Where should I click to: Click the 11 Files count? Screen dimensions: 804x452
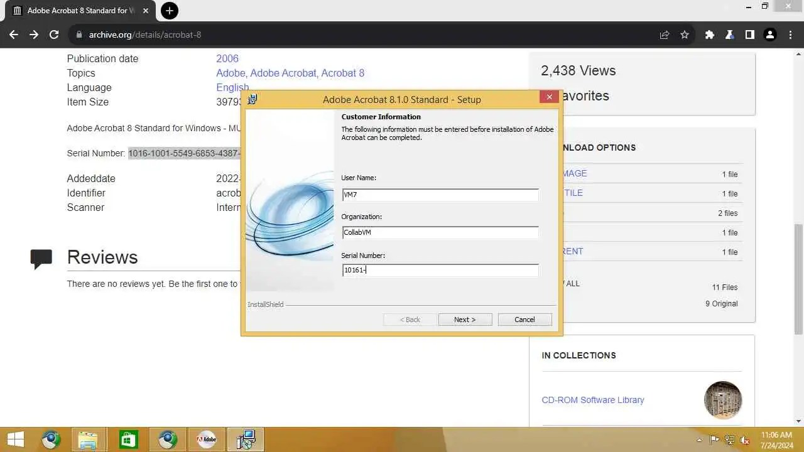(725, 287)
